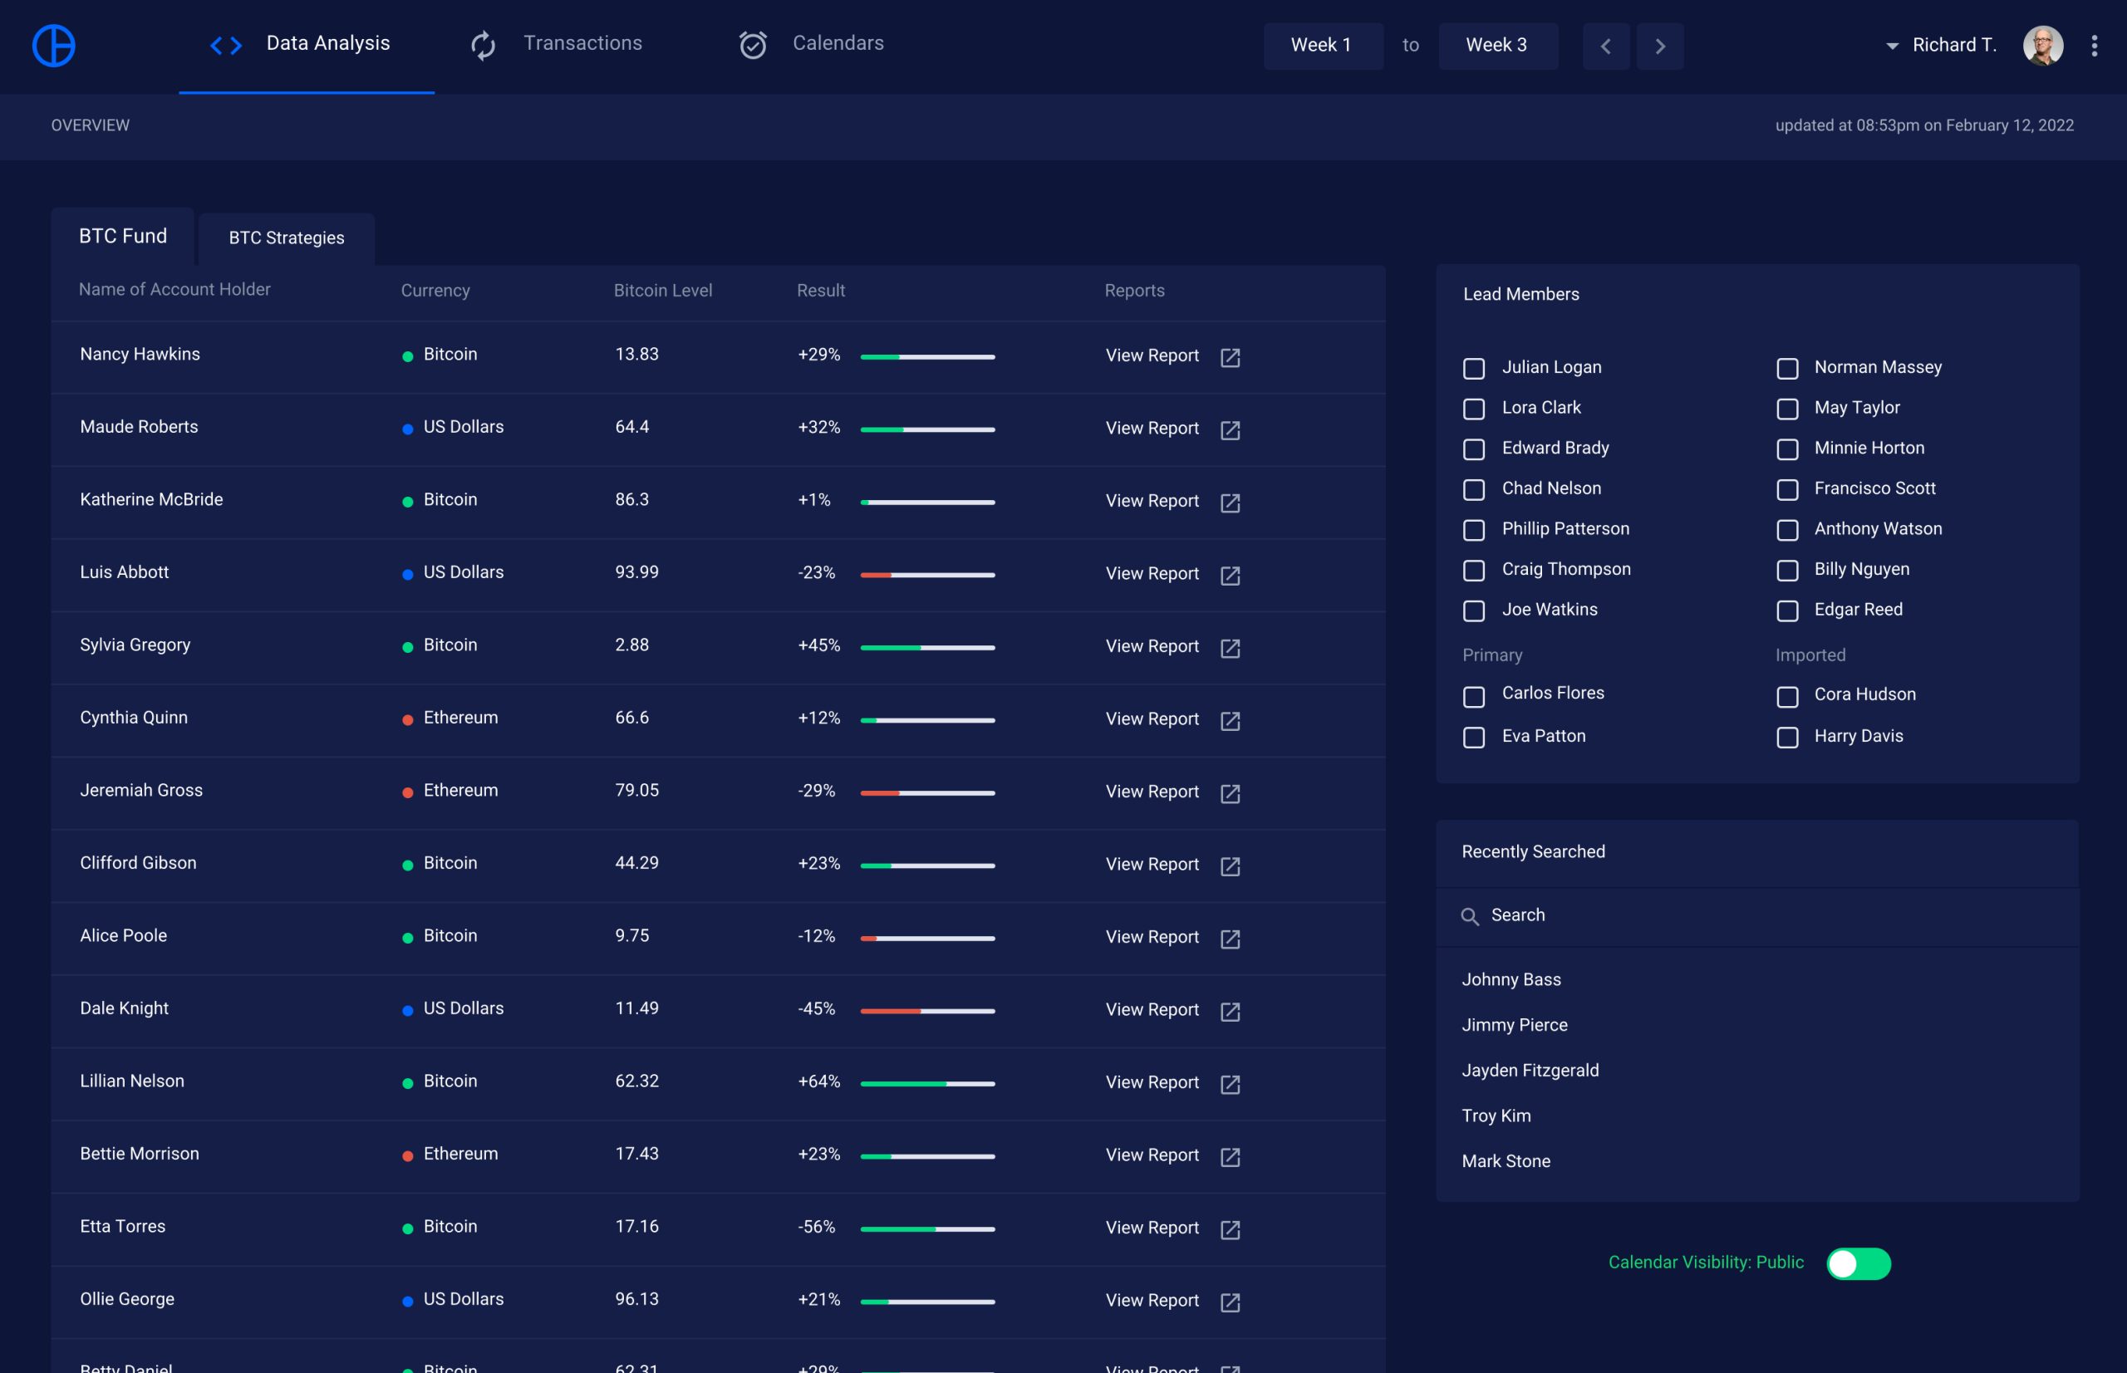Open external report icon for Sylvia Gregory
This screenshot has height=1373, width=2127.
coord(1230,648)
